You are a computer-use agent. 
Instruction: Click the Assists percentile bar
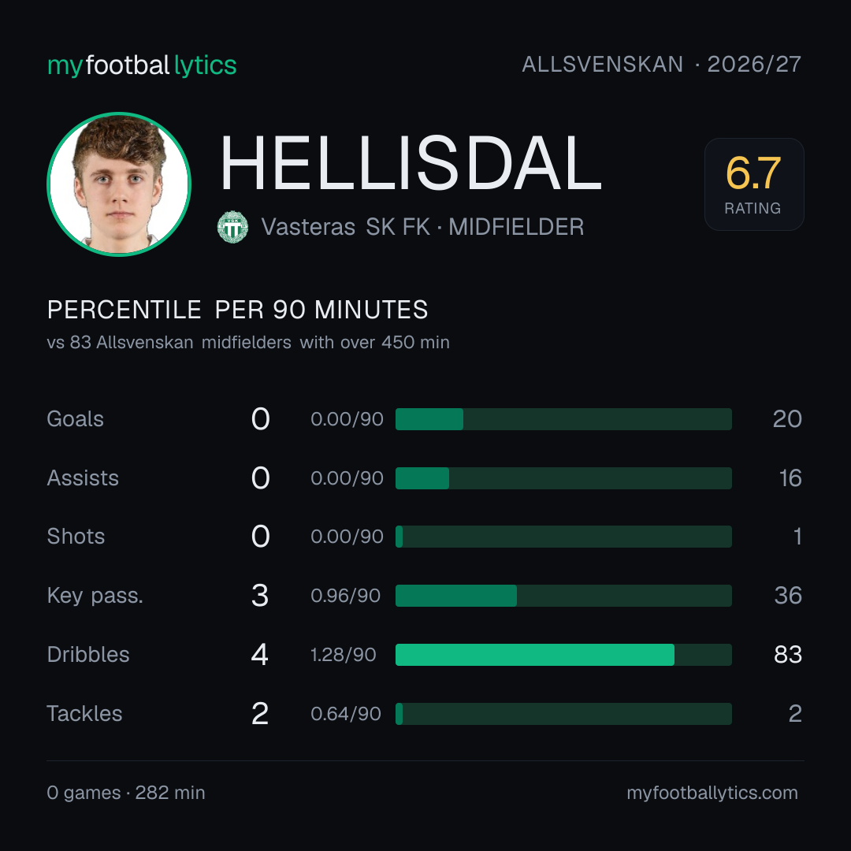pos(563,478)
